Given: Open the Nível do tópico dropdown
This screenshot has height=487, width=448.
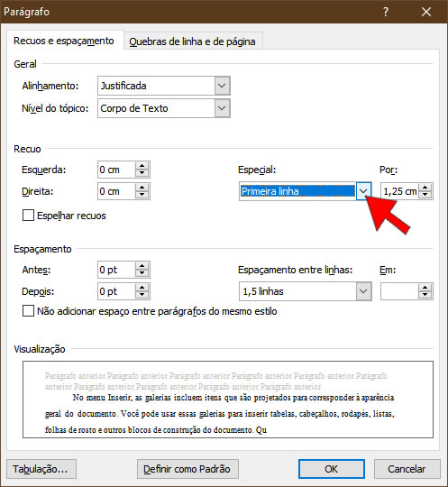Looking at the screenshot, I should pos(222,108).
